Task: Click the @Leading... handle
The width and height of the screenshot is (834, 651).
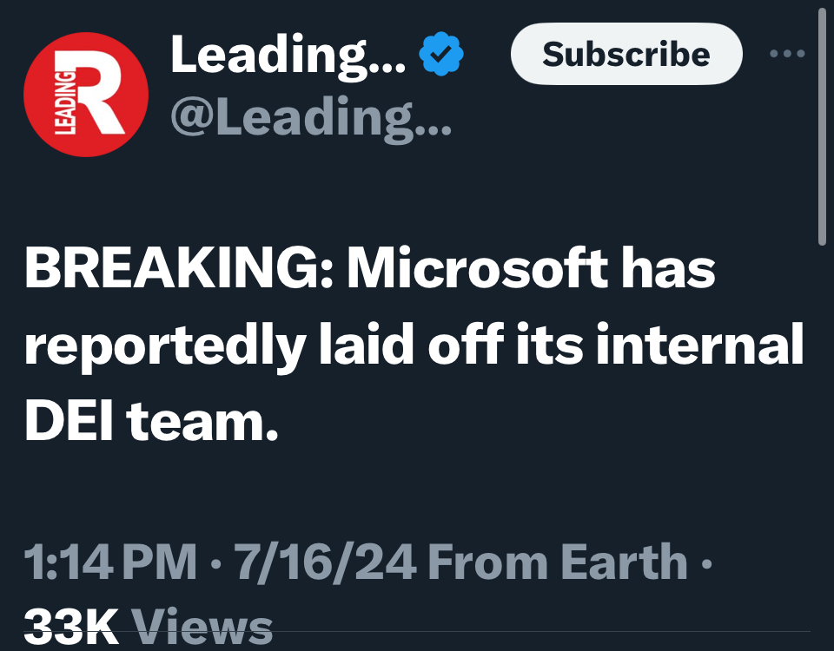Action: tap(311, 118)
